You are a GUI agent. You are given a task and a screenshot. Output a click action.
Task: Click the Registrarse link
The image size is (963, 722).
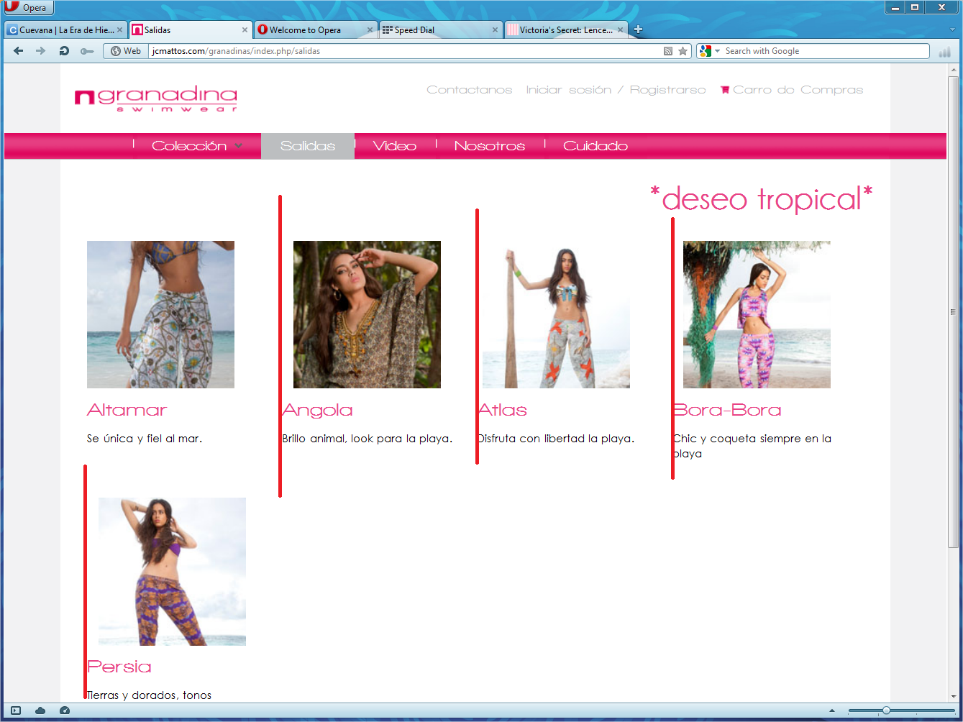pos(668,90)
